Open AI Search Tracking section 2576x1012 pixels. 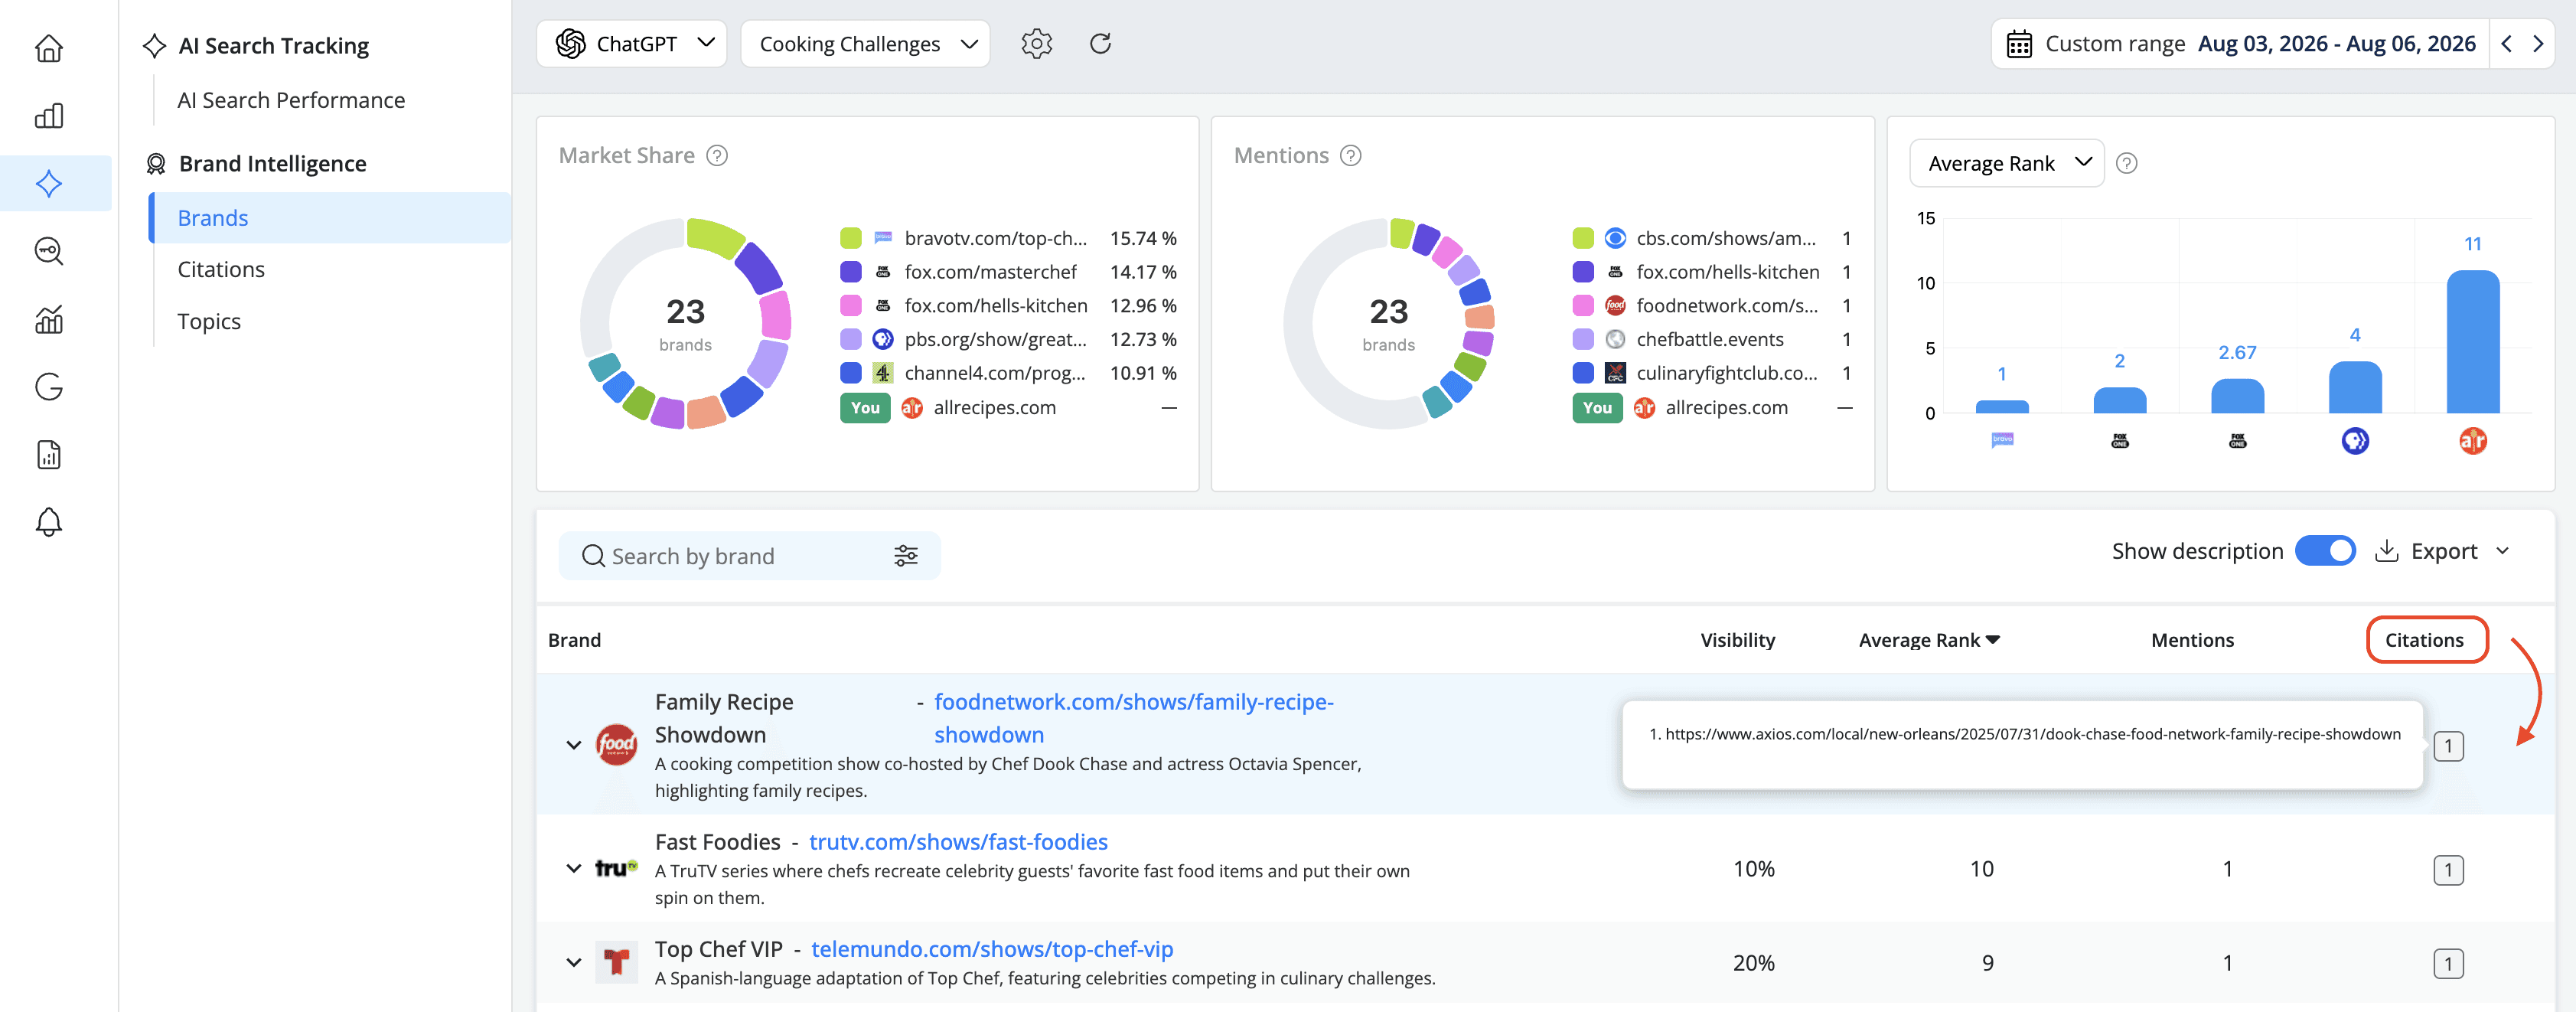click(x=273, y=46)
